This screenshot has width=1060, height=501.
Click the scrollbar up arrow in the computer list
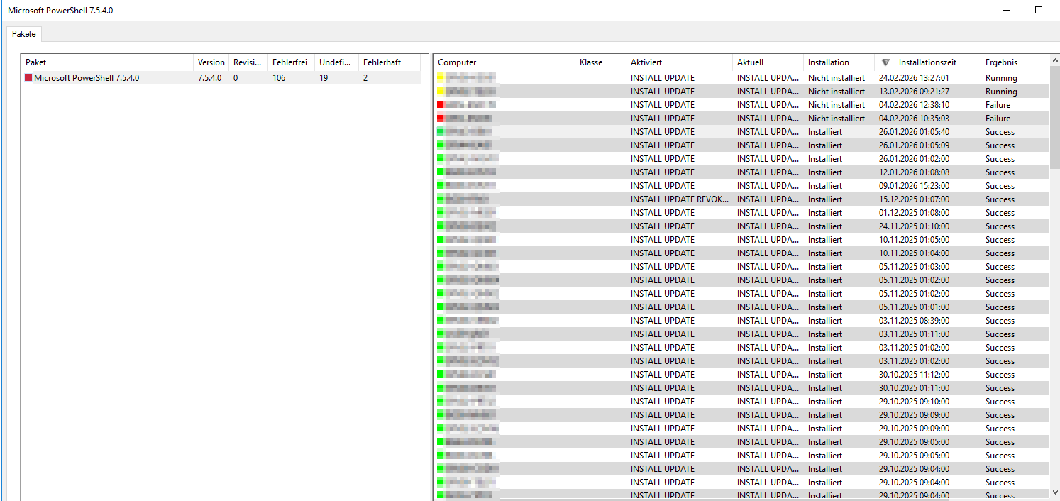1054,62
